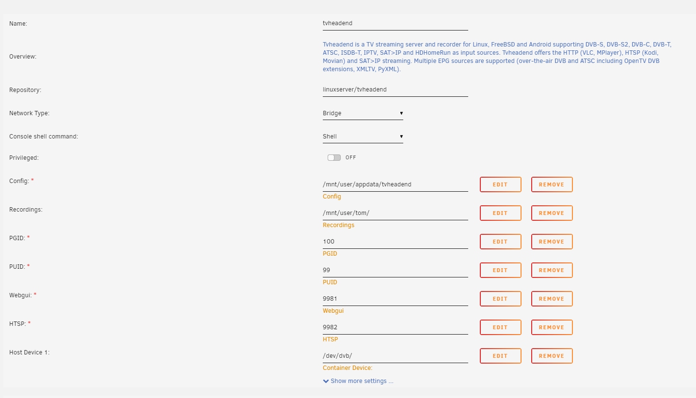This screenshot has height=398, width=696.
Task: Remove the HTSP port entry
Action: pyautogui.click(x=552, y=327)
